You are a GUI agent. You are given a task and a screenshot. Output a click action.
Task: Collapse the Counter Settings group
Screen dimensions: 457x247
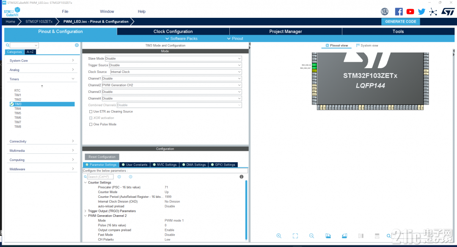point(85,183)
